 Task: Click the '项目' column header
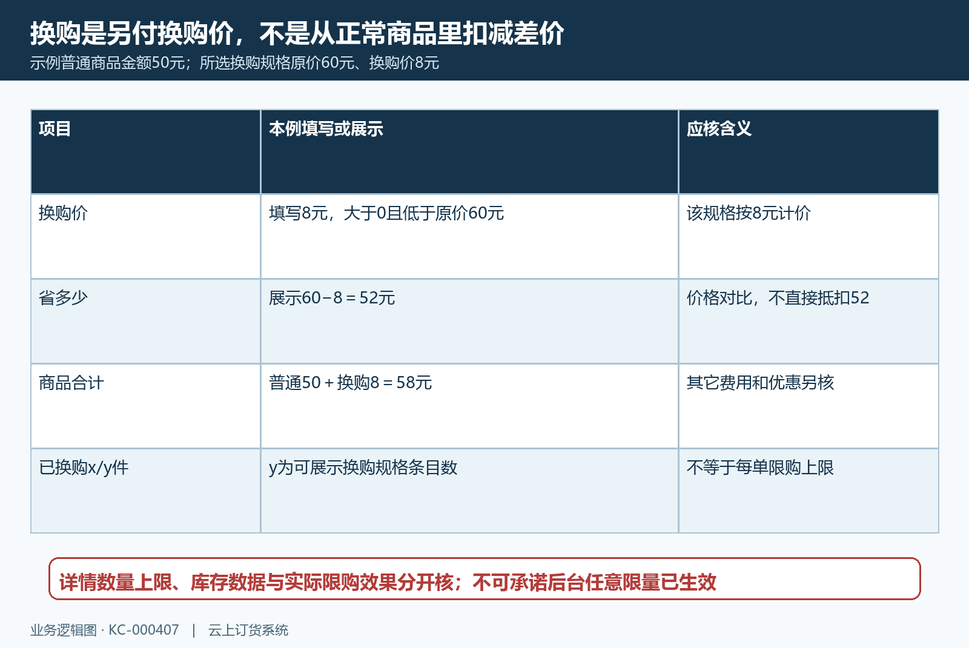[146, 152]
